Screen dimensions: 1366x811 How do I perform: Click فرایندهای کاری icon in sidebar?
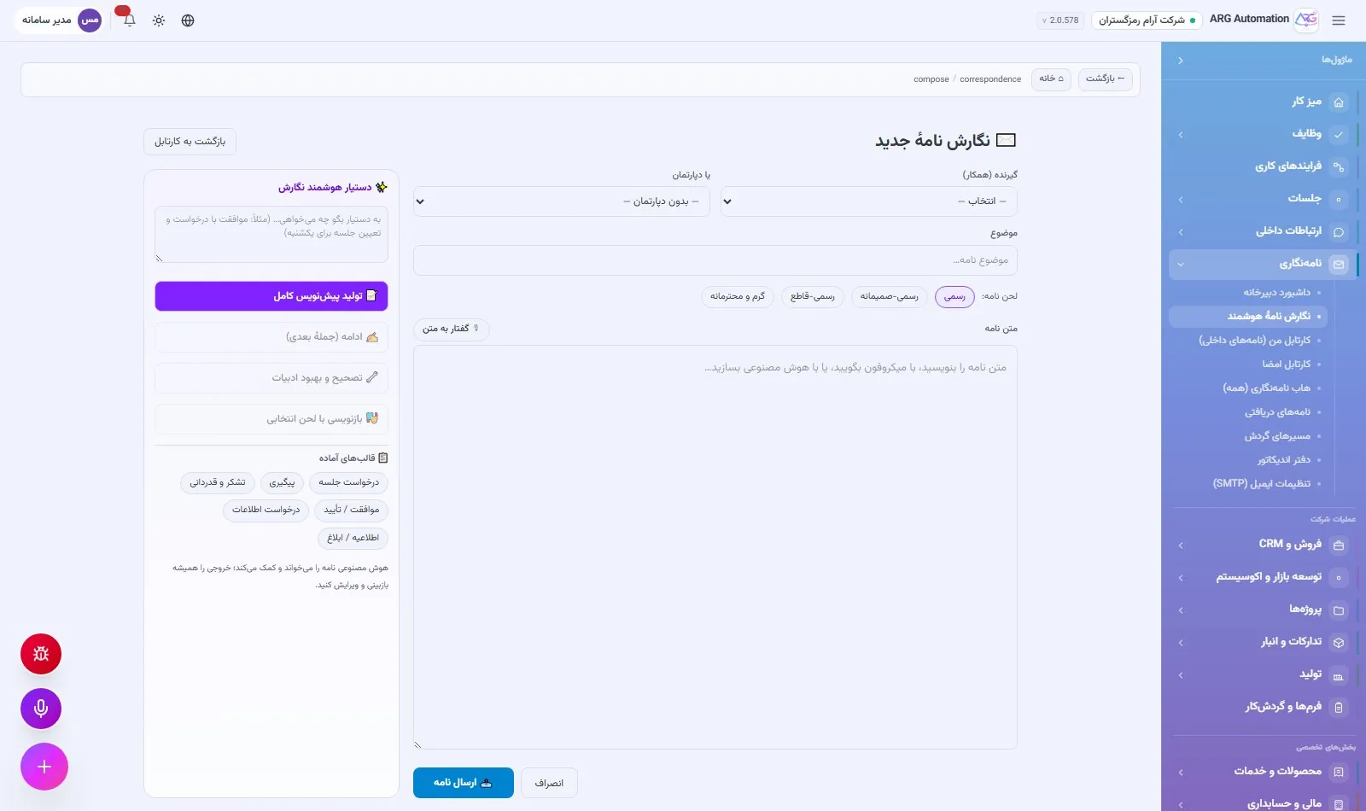tap(1339, 166)
